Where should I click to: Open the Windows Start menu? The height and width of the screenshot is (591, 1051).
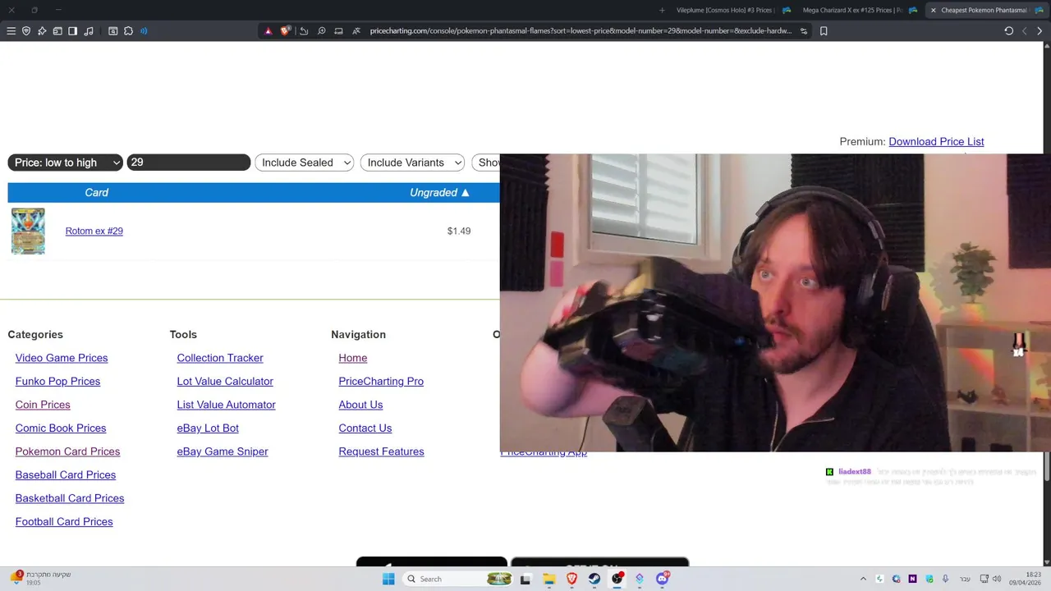pos(388,579)
